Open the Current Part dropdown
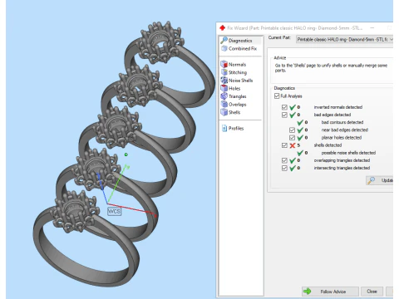This screenshot has width=399, height=299. pos(344,40)
